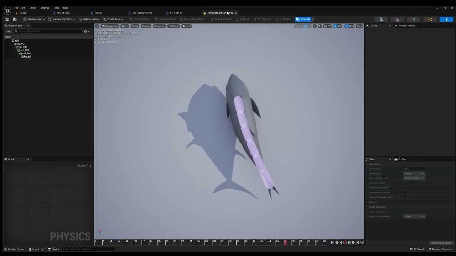
Task: Toggle the Create Constraints checkbox
Action: 405,212
